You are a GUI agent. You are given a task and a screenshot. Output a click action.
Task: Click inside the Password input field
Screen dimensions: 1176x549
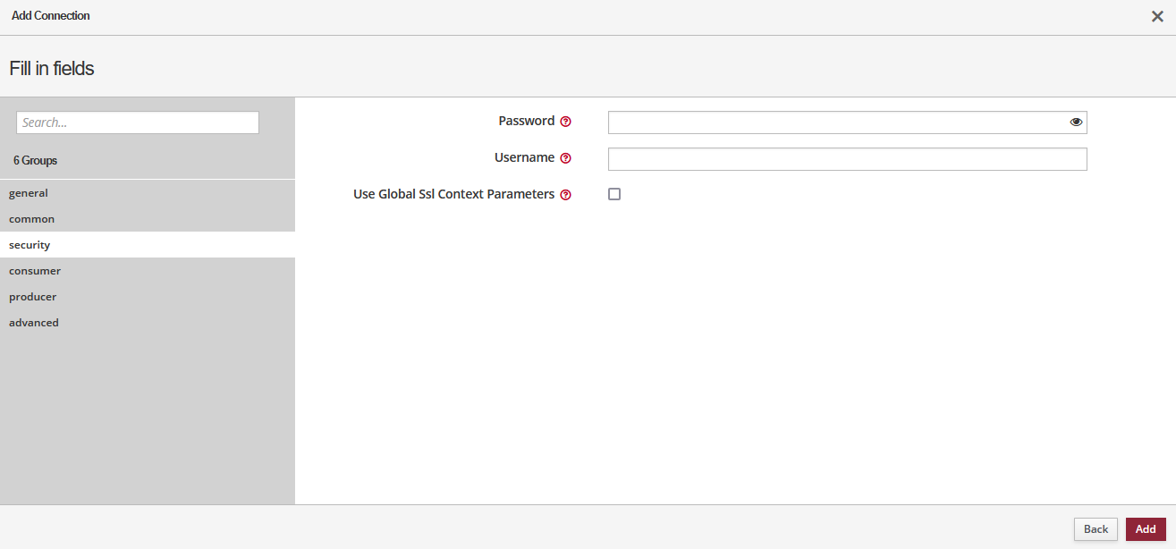836,122
